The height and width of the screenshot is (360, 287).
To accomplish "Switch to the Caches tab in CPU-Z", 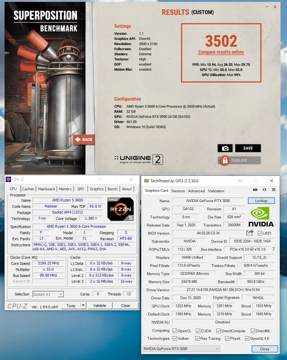I will 28,189.
